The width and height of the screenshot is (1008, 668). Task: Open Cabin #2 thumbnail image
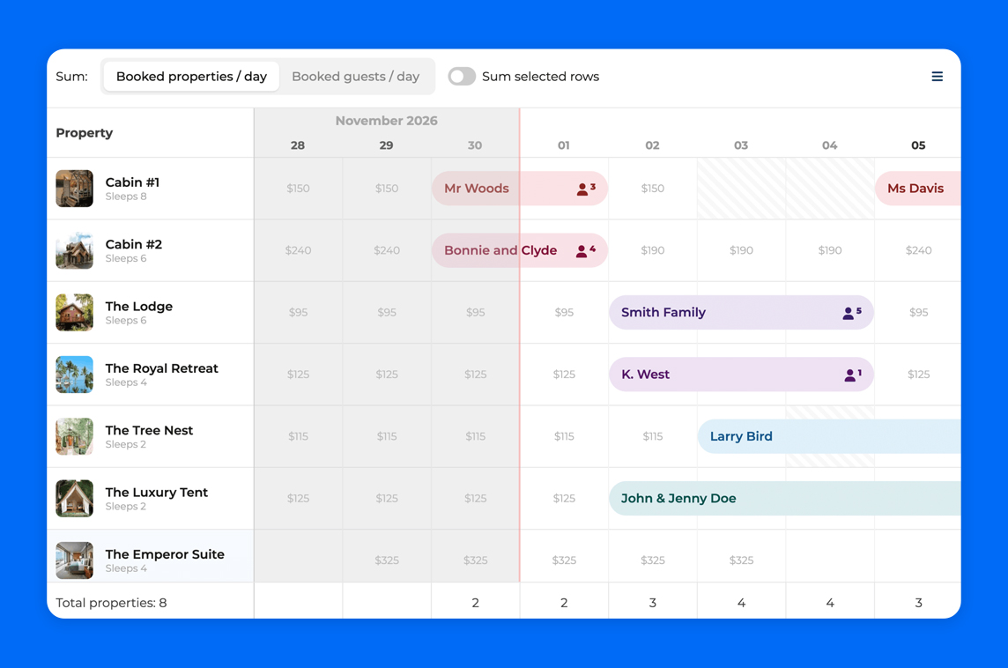75,250
